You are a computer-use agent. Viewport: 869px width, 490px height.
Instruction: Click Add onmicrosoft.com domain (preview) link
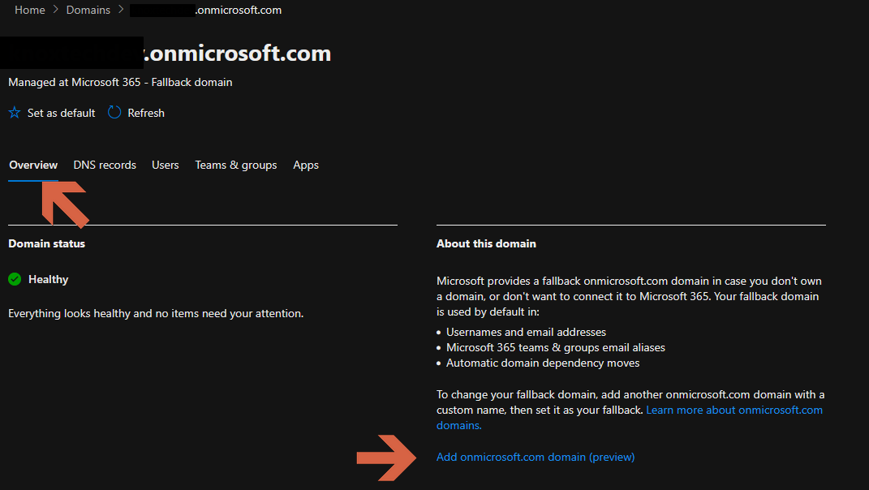[x=536, y=457]
